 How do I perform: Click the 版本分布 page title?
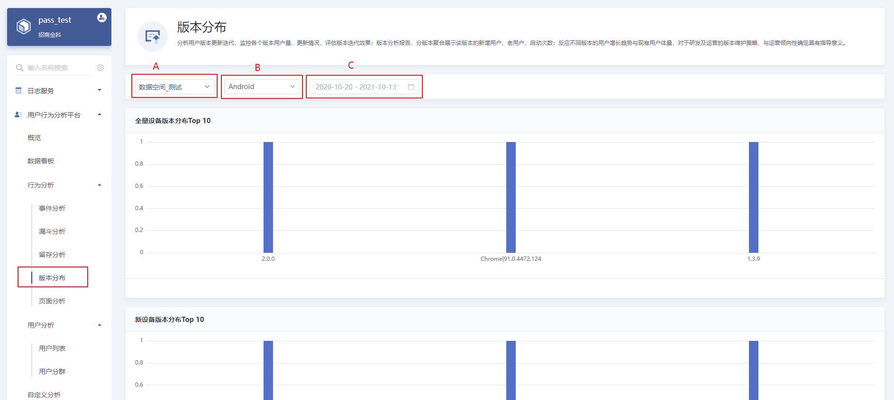coord(202,27)
